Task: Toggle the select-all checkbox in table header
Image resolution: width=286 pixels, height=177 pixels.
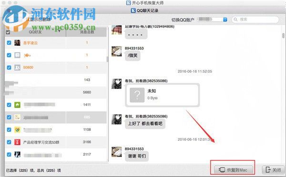Action: point(8,32)
